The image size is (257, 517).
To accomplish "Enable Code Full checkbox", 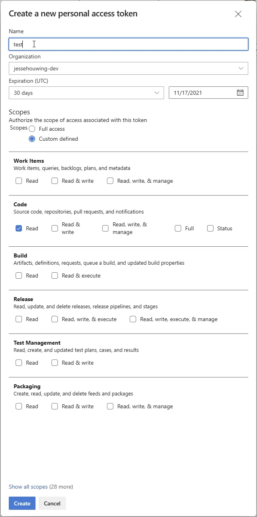I will tap(178, 228).
